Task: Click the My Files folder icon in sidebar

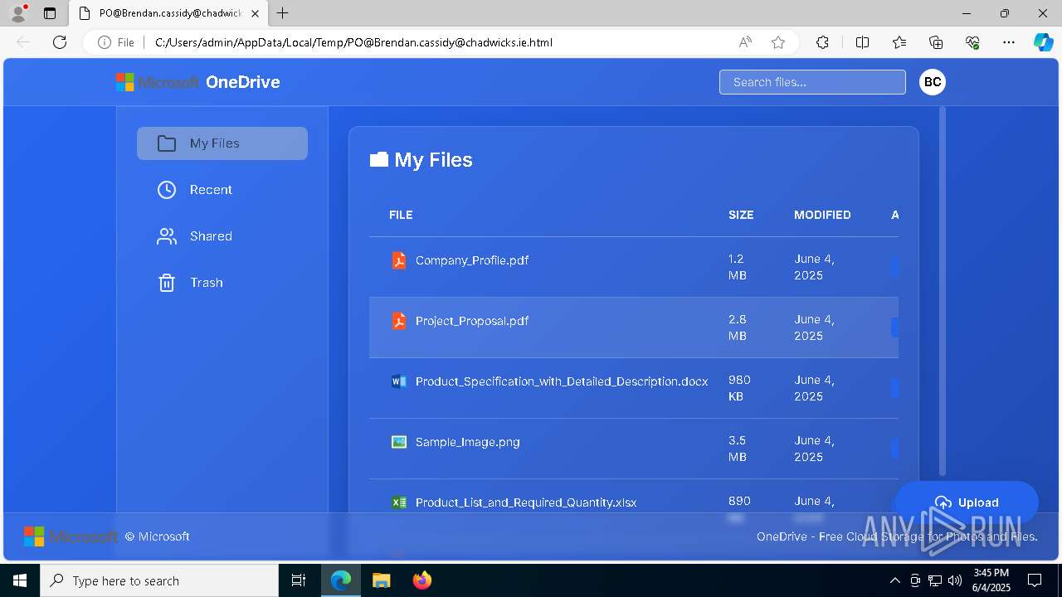Action: (167, 143)
